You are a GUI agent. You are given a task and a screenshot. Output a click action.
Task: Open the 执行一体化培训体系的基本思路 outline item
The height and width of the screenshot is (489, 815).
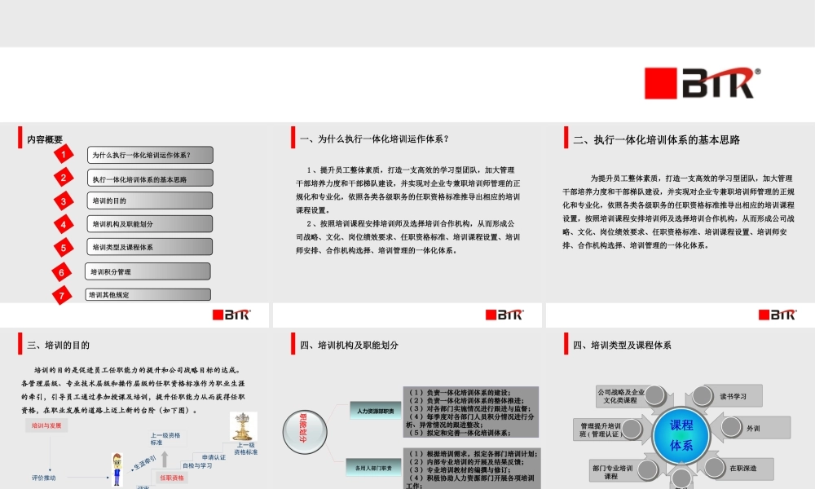[x=150, y=178]
